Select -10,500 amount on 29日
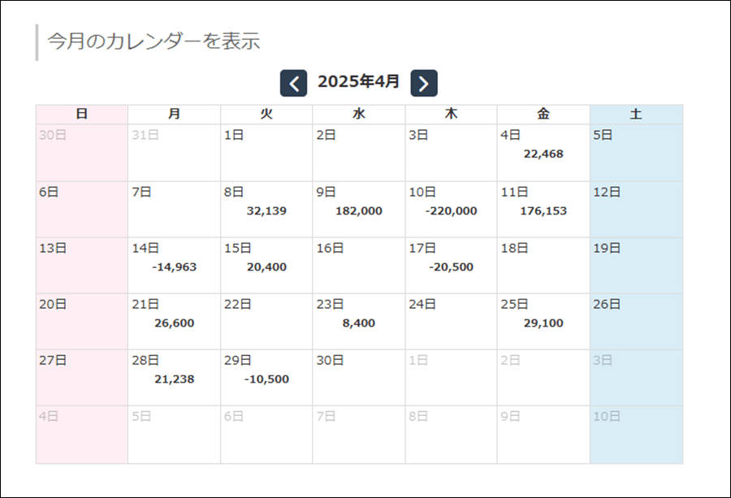The width and height of the screenshot is (731, 498). pos(266,379)
